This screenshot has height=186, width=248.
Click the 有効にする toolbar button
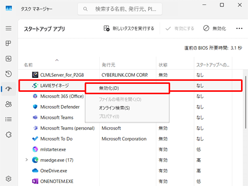click(x=180, y=28)
